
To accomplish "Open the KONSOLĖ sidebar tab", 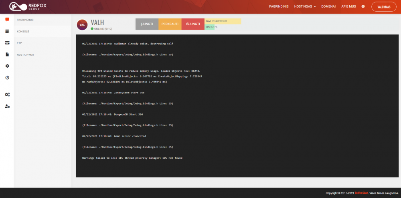I will click(x=43, y=31).
